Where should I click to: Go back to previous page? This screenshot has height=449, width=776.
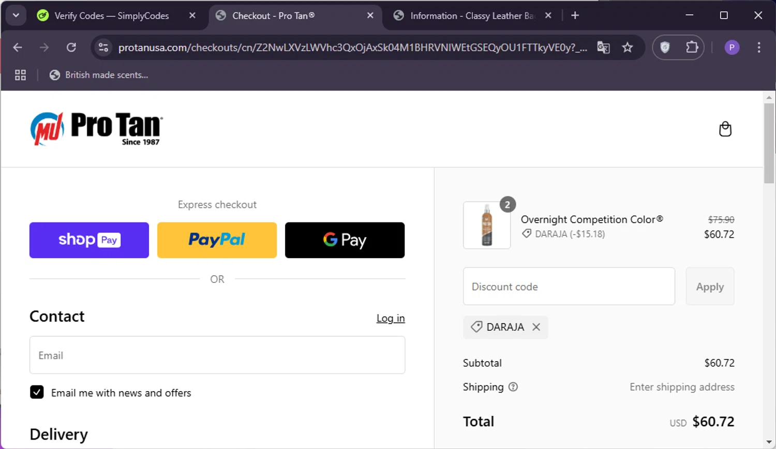coord(18,48)
